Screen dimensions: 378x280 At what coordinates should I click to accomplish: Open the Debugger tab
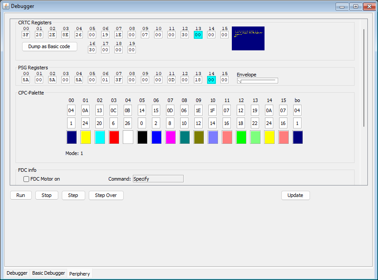coord(17,273)
